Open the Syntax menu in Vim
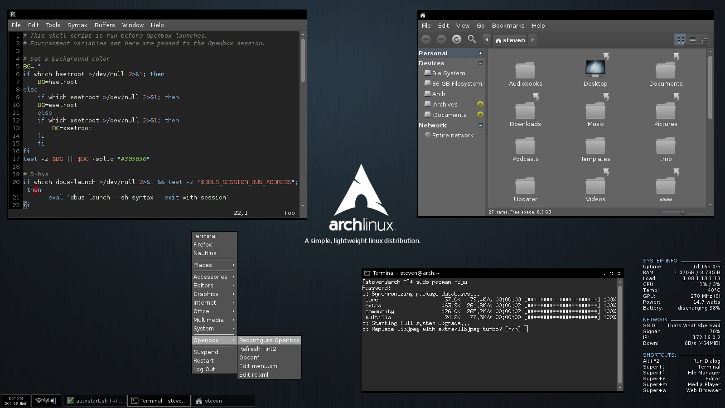 point(77,25)
